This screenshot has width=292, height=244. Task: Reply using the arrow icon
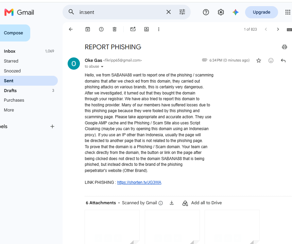(x=283, y=60)
